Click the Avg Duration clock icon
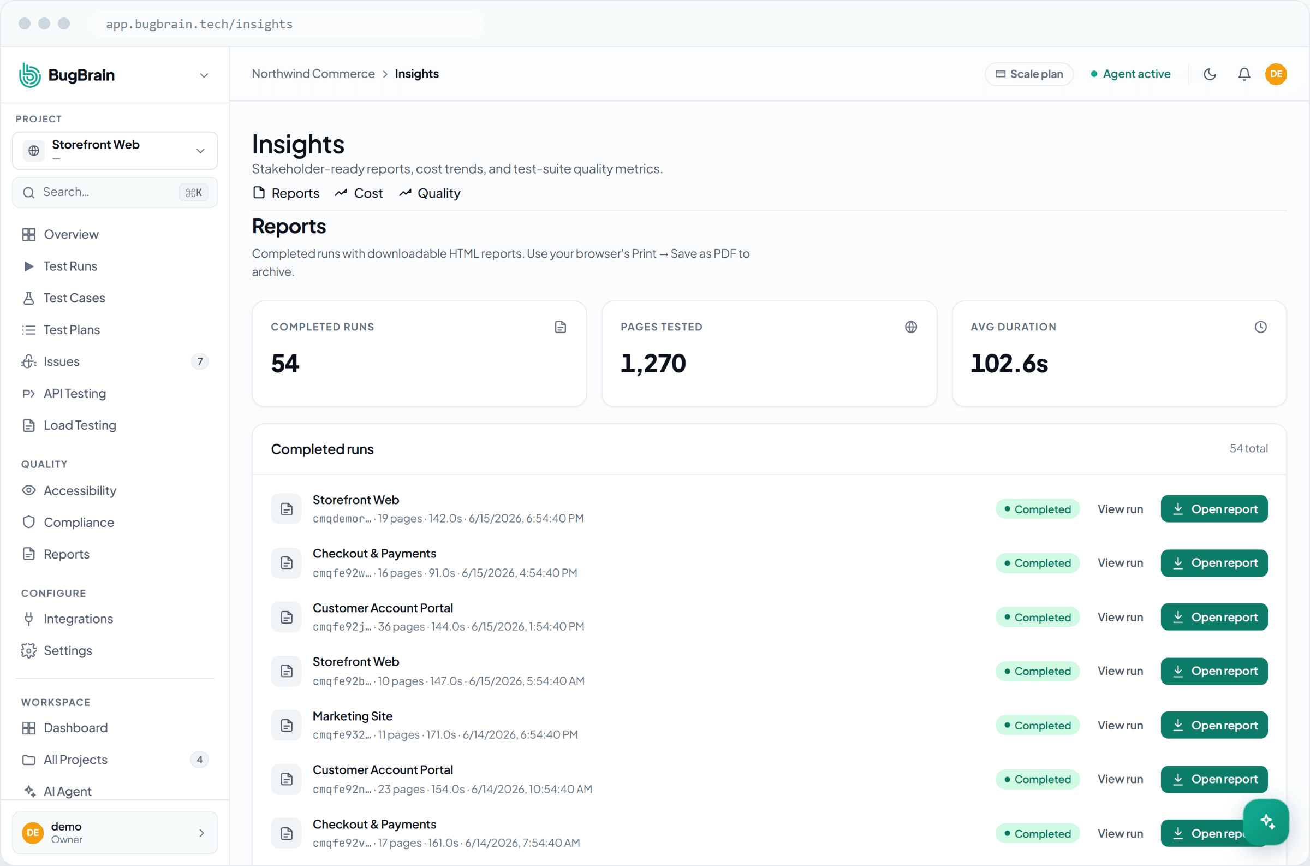This screenshot has height=866, width=1310. (x=1260, y=327)
